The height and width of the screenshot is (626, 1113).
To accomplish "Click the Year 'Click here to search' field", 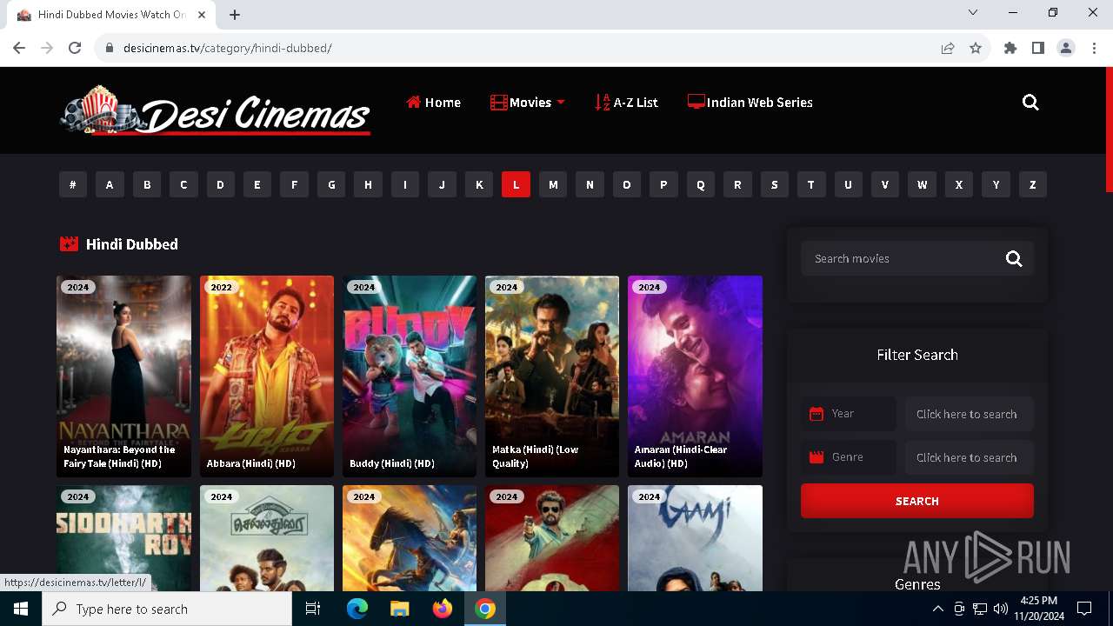I will 970,414.
